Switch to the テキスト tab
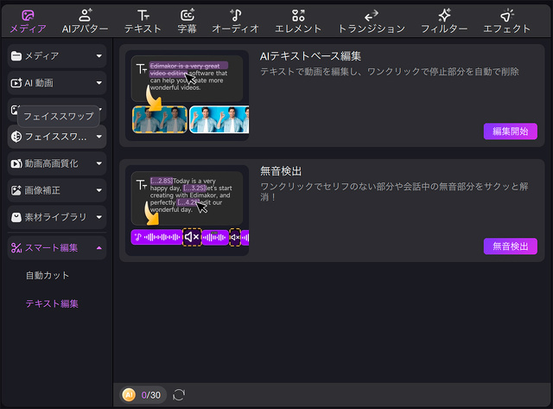The image size is (553, 409). (143, 22)
